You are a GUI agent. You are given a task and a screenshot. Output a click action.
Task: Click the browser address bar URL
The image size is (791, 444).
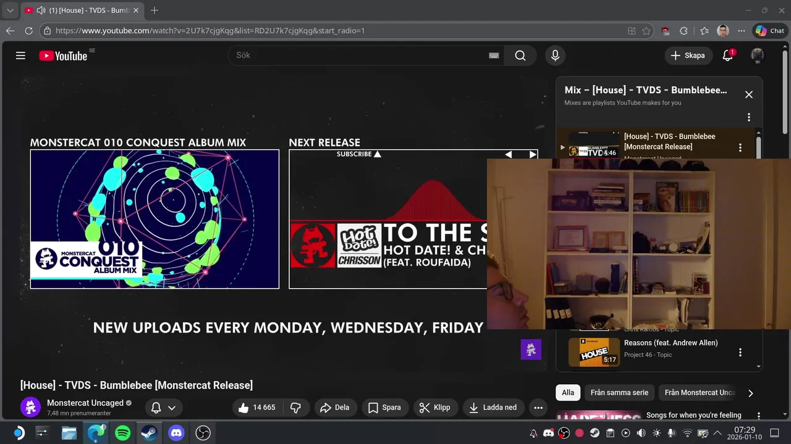click(210, 30)
